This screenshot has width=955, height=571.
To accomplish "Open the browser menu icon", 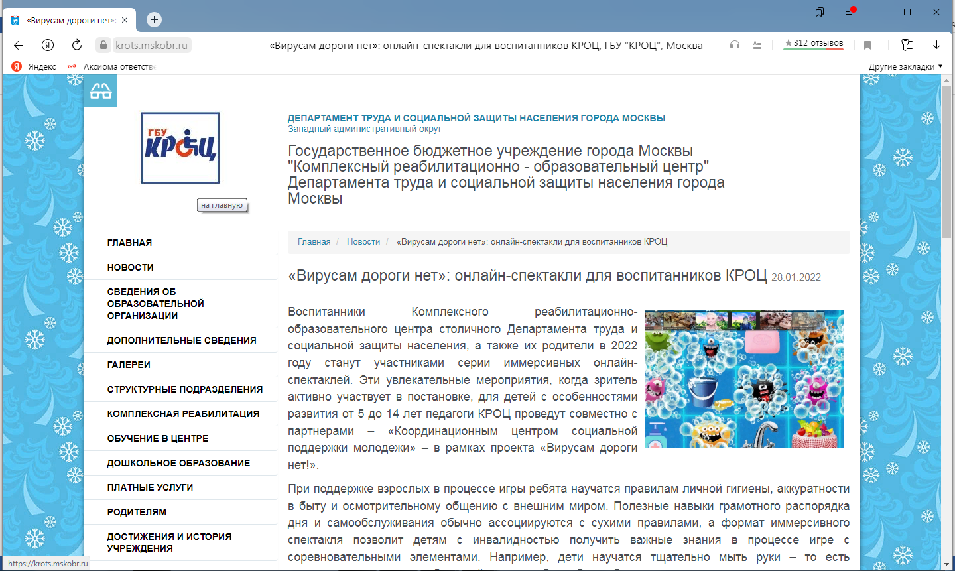I will coord(850,12).
